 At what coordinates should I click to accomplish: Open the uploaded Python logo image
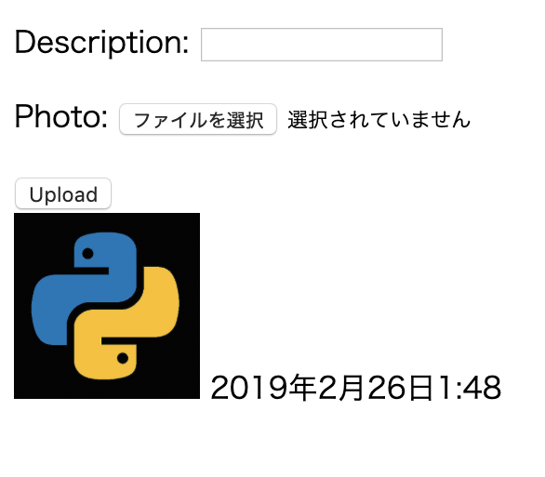107,306
